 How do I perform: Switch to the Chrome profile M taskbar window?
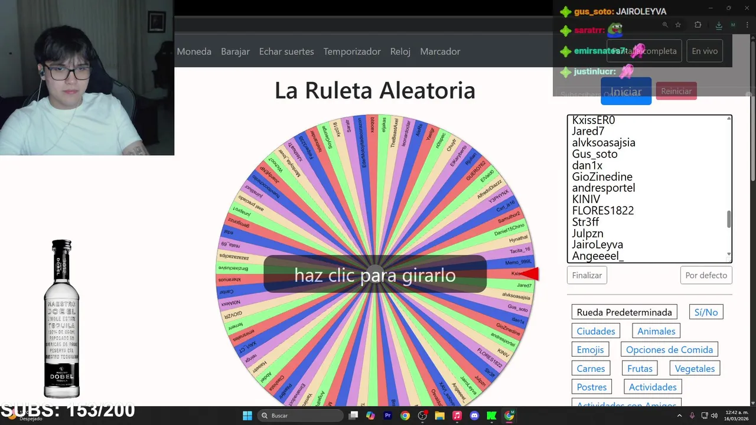coord(509,416)
